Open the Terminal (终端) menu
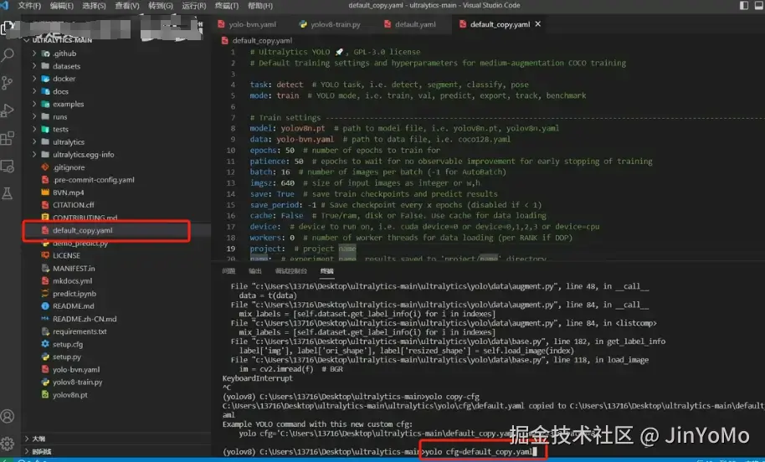765x462 pixels. (x=227, y=6)
